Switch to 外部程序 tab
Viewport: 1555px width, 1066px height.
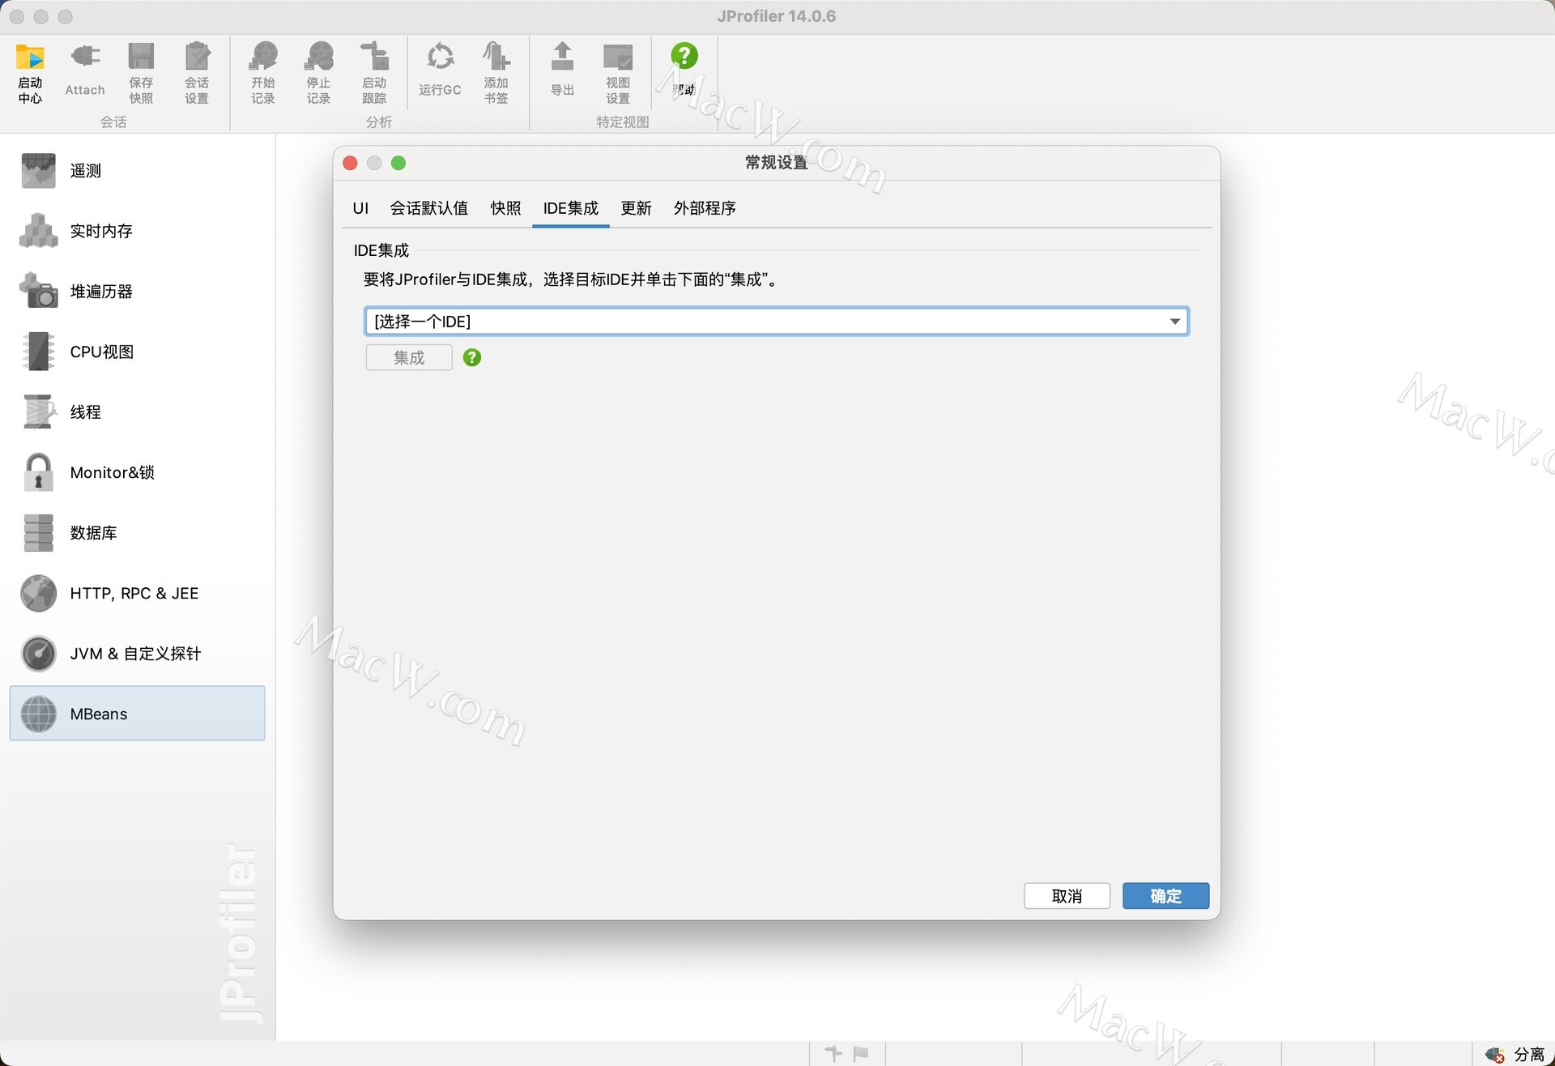(x=705, y=208)
